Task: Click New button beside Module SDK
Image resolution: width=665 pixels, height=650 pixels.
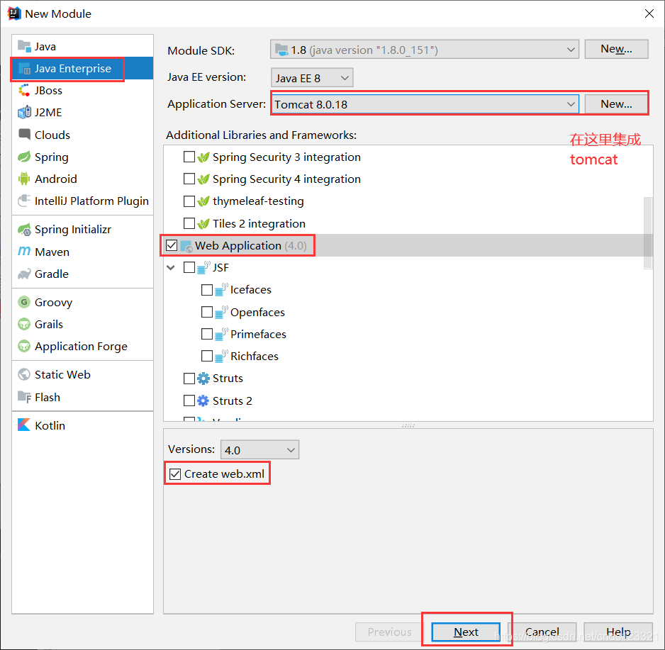Action: (x=616, y=49)
